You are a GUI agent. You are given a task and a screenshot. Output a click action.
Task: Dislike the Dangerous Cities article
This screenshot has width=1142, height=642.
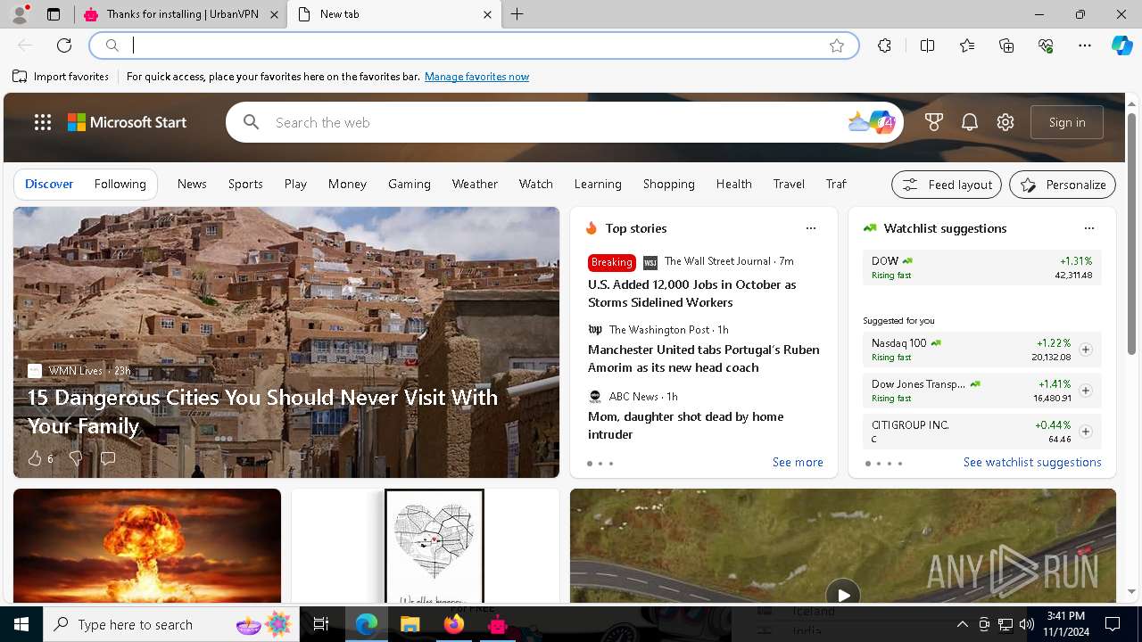click(x=76, y=458)
